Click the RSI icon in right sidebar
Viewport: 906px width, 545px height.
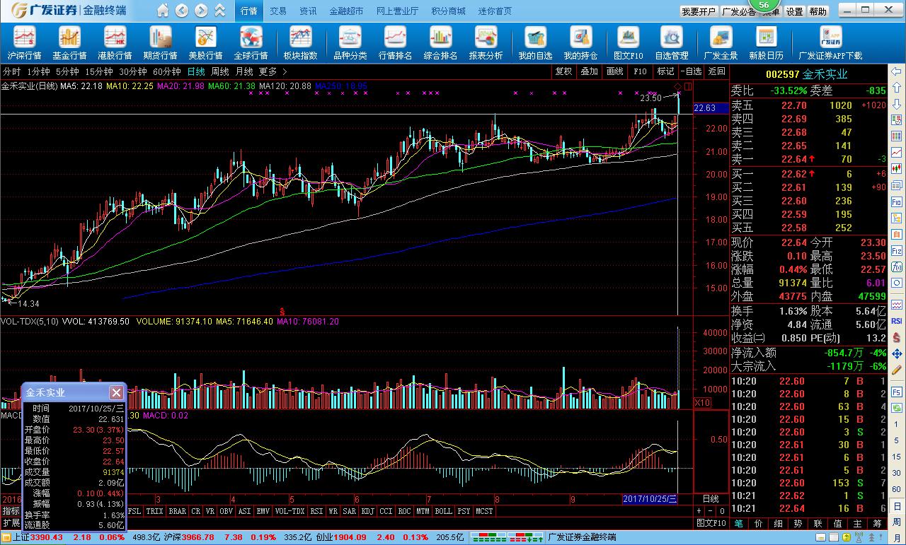(x=897, y=321)
